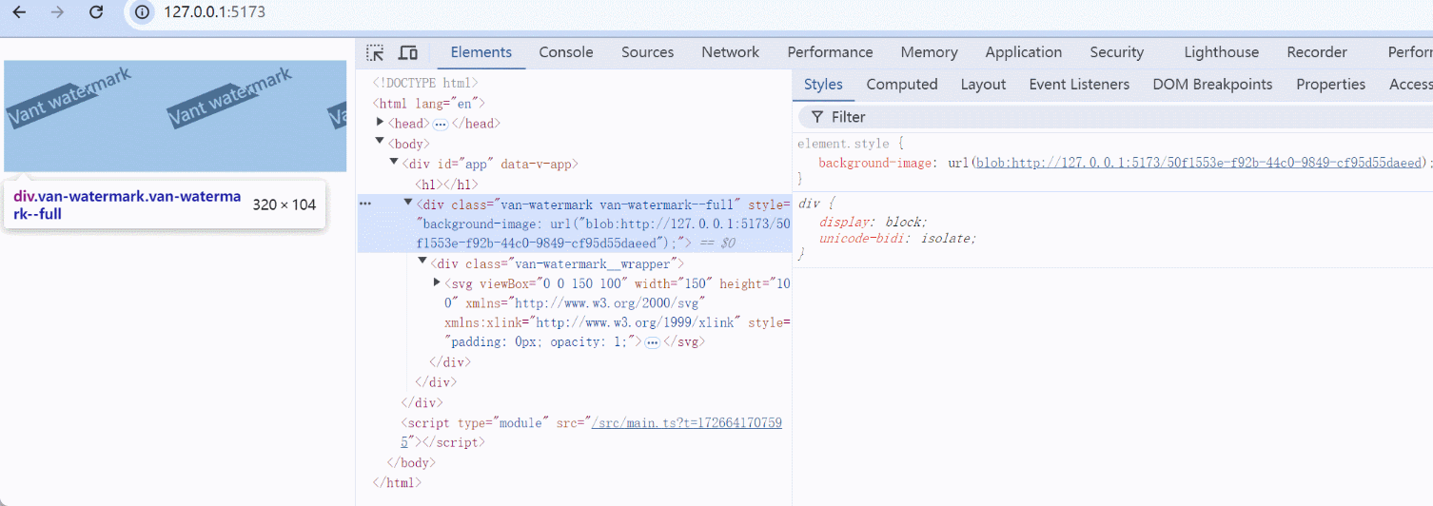Select the empty h1 element row
The image size is (1433, 506).
(x=446, y=185)
